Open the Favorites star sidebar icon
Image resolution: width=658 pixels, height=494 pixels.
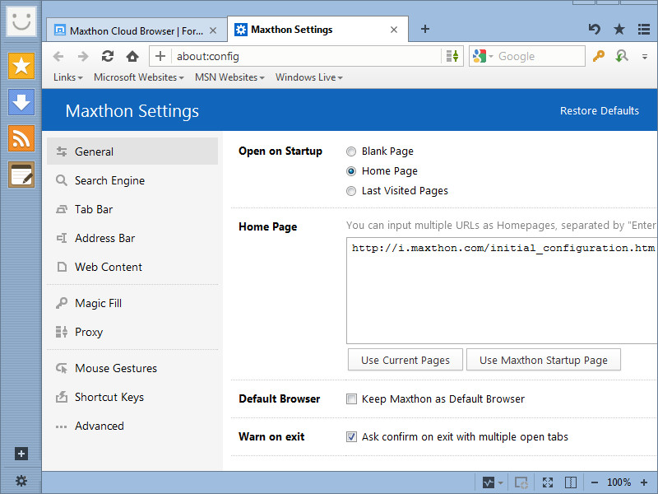21,64
